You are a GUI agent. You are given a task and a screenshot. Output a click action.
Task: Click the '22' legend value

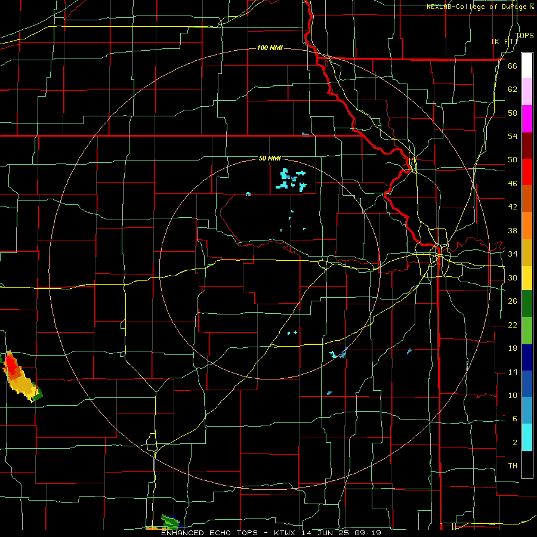tap(513, 325)
